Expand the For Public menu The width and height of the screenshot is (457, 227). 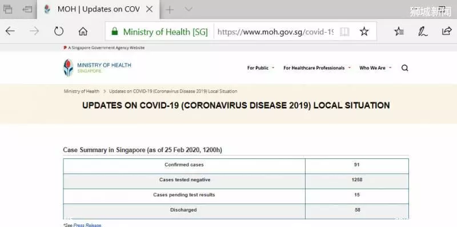click(x=260, y=68)
